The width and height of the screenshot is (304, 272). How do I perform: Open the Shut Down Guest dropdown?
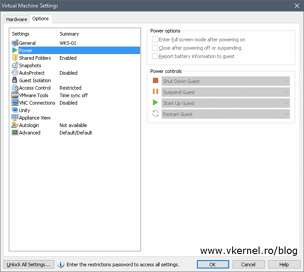coord(226,81)
